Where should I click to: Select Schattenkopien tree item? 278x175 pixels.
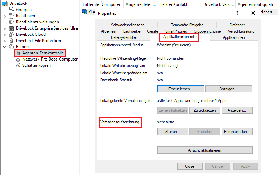click(37, 65)
